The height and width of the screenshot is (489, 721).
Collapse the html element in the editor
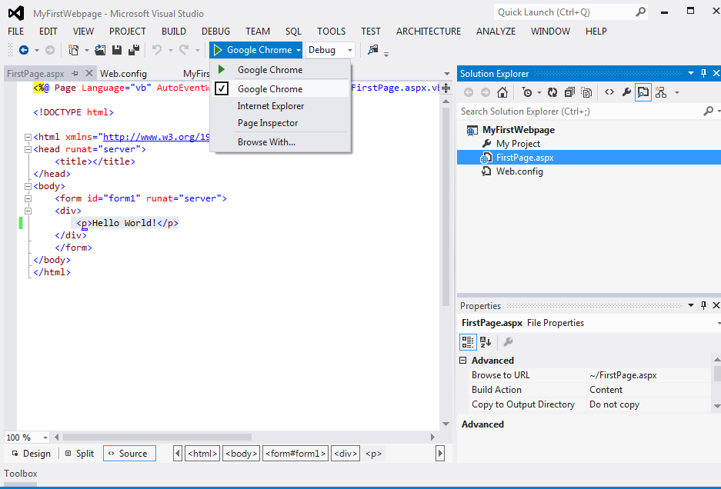(x=28, y=137)
